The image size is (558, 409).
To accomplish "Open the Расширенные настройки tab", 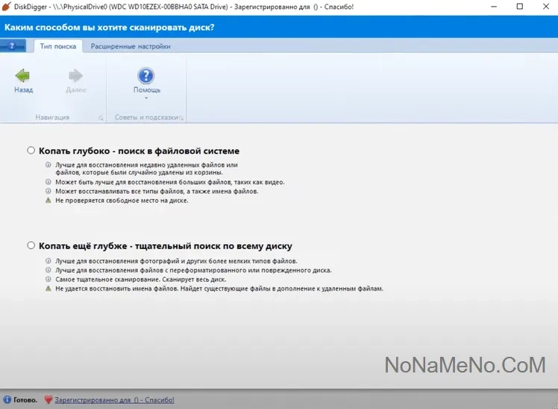I will click(x=131, y=46).
